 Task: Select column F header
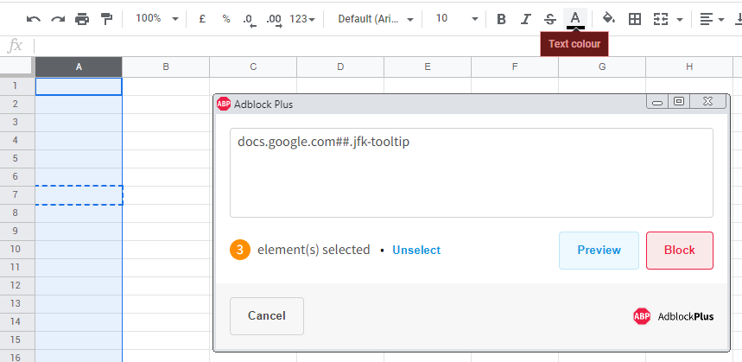[x=515, y=67]
